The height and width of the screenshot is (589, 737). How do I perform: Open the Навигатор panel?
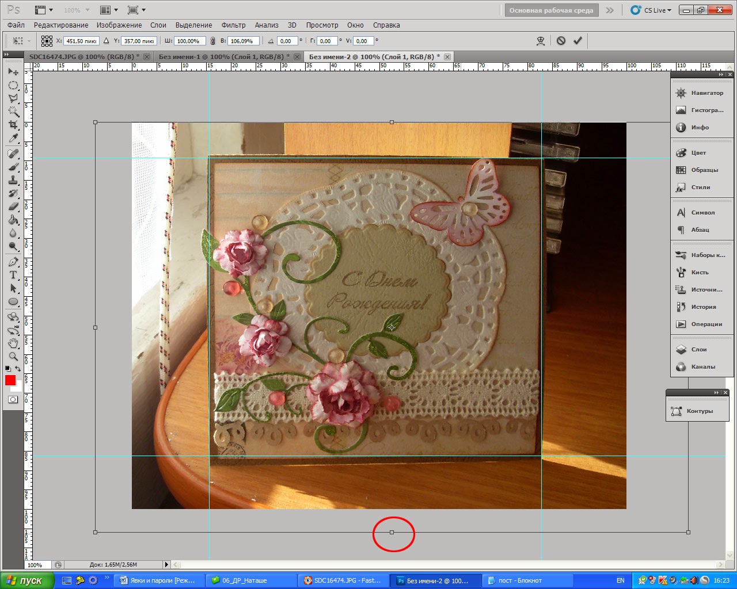701,93
